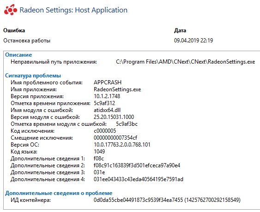Select module version 25.20.15031.1000
The width and height of the screenshot is (260, 212).
114,117
